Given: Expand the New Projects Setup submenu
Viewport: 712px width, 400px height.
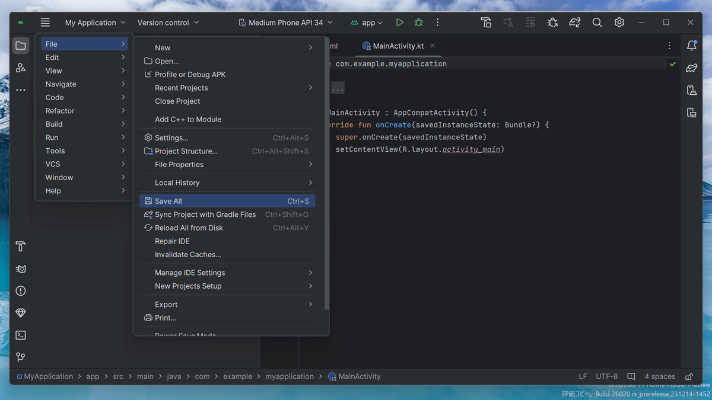Looking at the screenshot, I should pos(227,286).
